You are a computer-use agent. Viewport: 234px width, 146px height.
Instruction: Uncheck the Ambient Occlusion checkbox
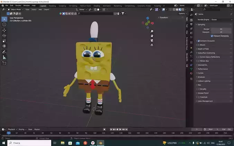199,41
